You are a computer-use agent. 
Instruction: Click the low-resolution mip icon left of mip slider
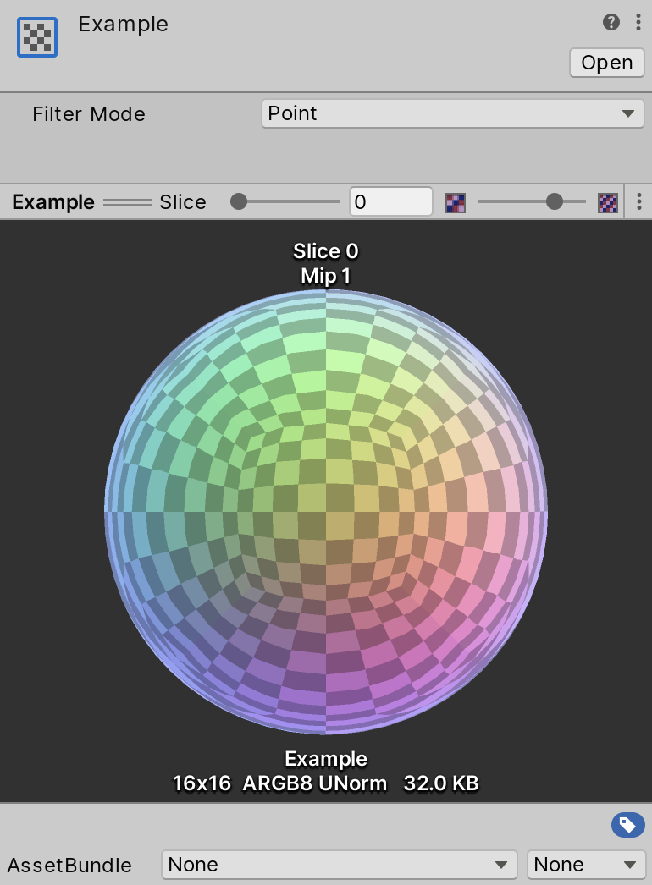(456, 202)
